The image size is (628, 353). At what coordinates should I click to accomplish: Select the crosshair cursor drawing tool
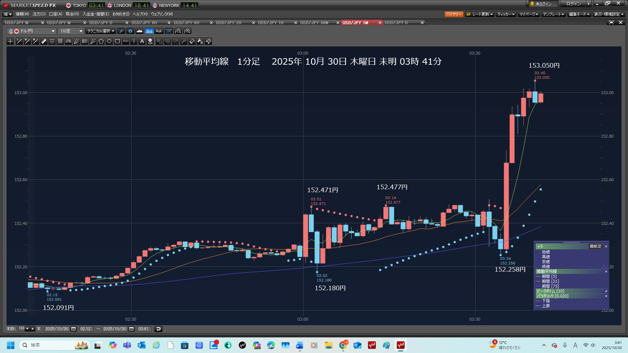click(x=10, y=41)
